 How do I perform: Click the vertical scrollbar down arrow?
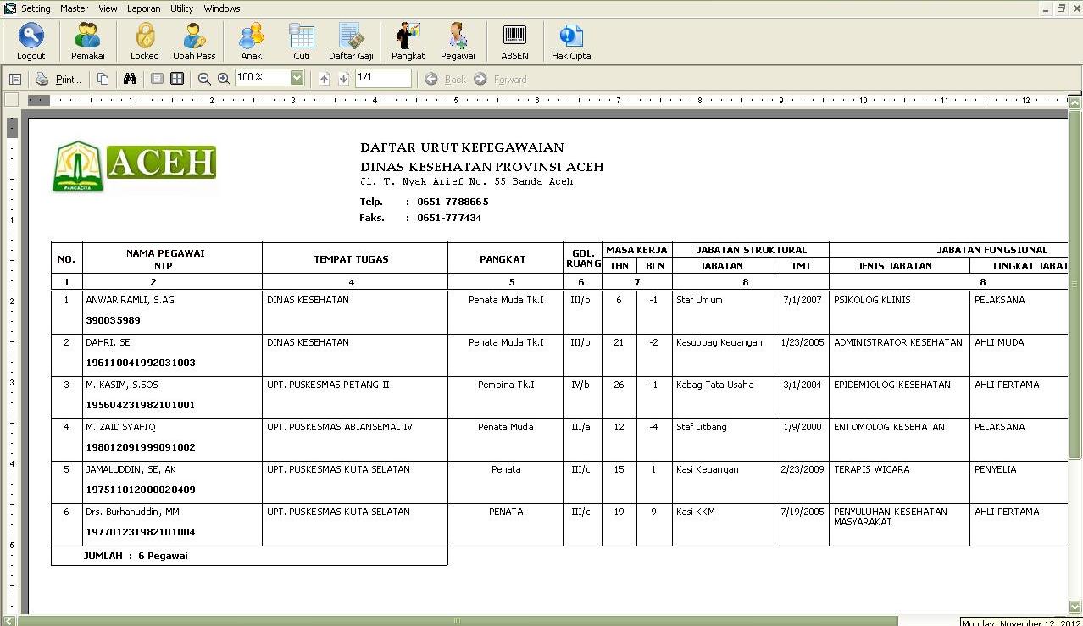pyautogui.click(x=1075, y=607)
